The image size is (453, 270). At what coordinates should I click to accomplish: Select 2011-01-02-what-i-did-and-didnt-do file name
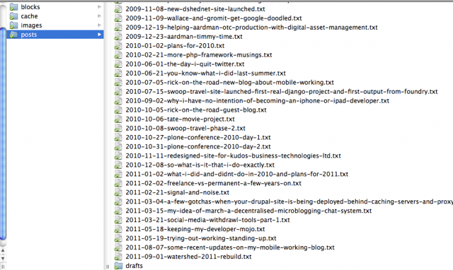237,174
